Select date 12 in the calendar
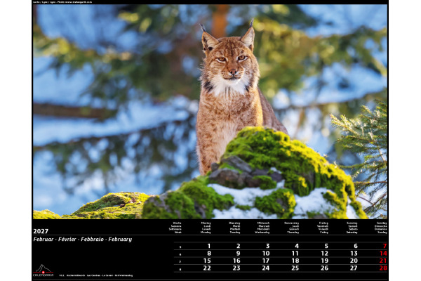This screenshot has width=421, height=281. pos(325,254)
